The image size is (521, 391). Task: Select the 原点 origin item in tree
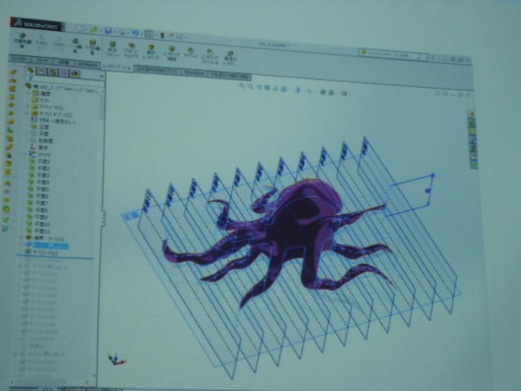pos(40,147)
